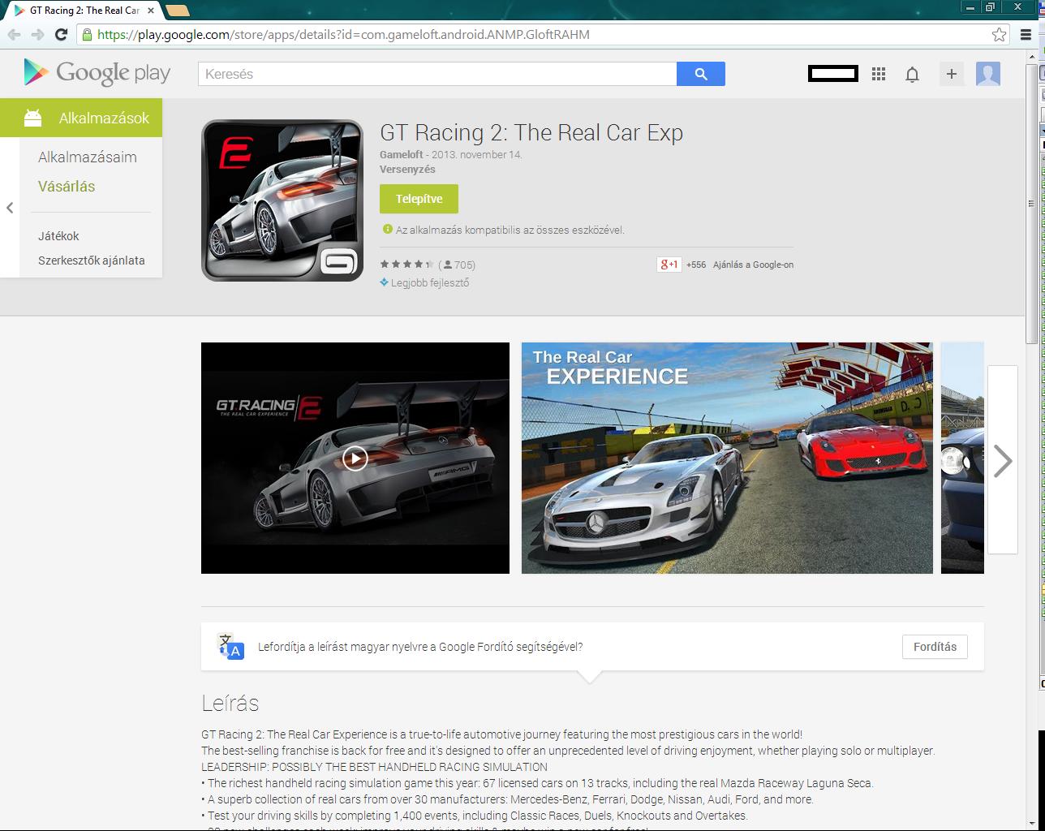Open the Real Car Experience screenshot
This screenshot has width=1045, height=831.
(x=727, y=458)
